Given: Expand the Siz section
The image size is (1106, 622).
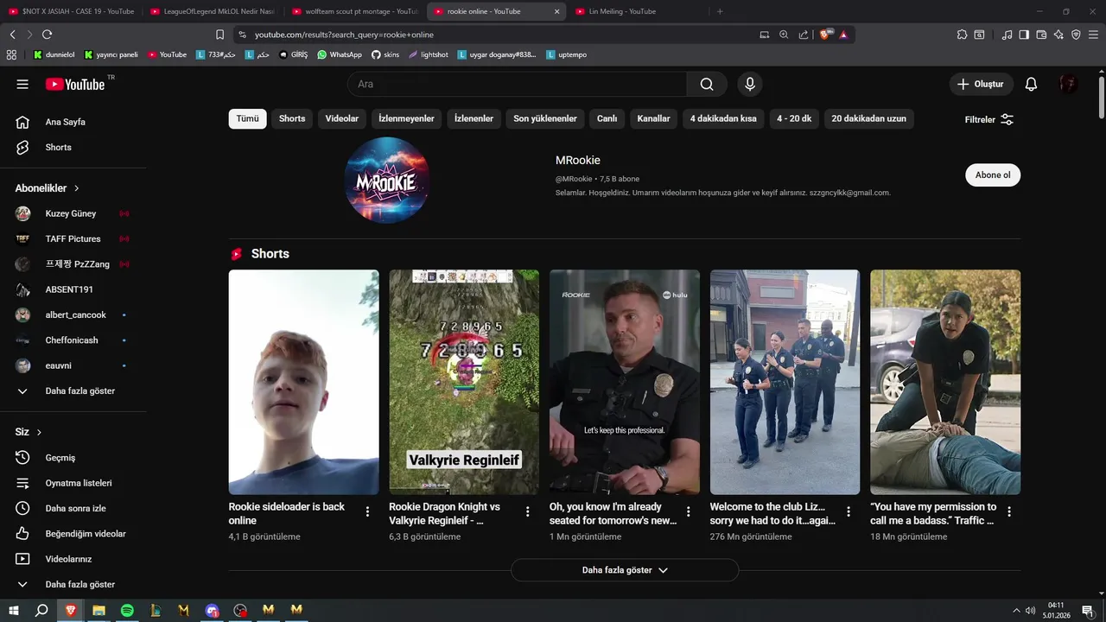Looking at the screenshot, I should click(x=29, y=432).
